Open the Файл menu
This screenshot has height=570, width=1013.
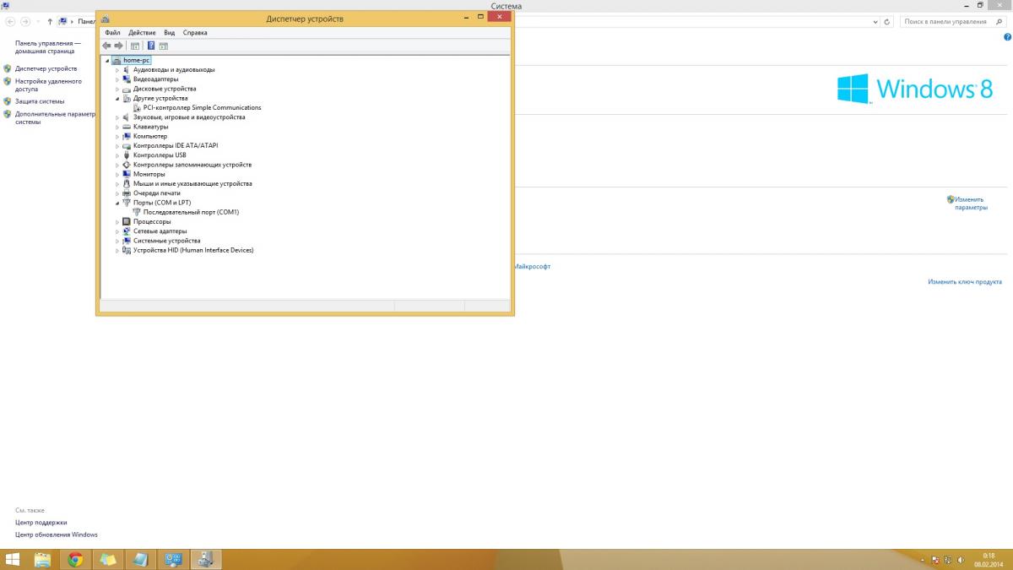tap(112, 32)
